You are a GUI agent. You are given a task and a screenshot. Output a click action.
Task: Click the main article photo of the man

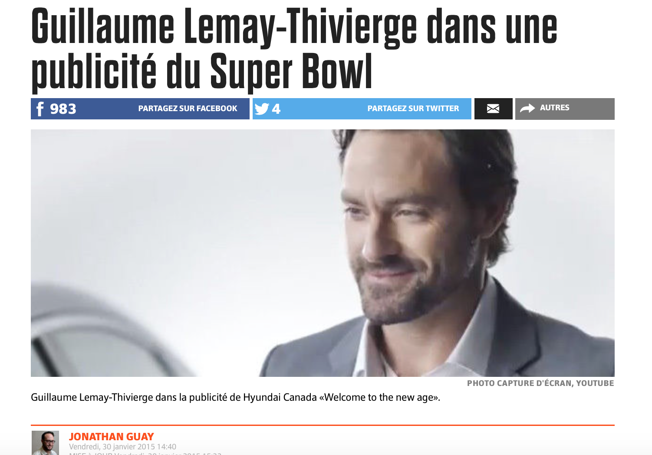[x=323, y=253]
